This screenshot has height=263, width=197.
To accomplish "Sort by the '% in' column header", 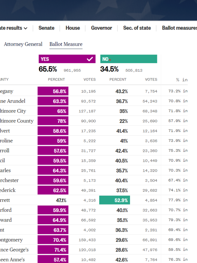I will (182, 80).
